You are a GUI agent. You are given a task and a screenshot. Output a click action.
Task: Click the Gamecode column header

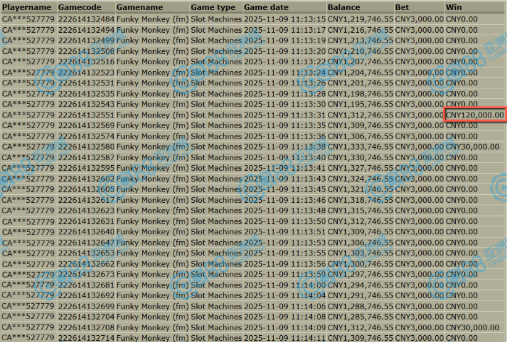pyautogui.click(x=86, y=7)
